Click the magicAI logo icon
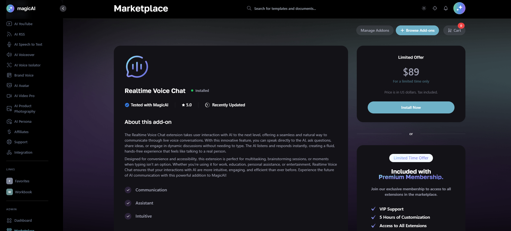The height and width of the screenshot is (231, 511). click(x=10, y=8)
